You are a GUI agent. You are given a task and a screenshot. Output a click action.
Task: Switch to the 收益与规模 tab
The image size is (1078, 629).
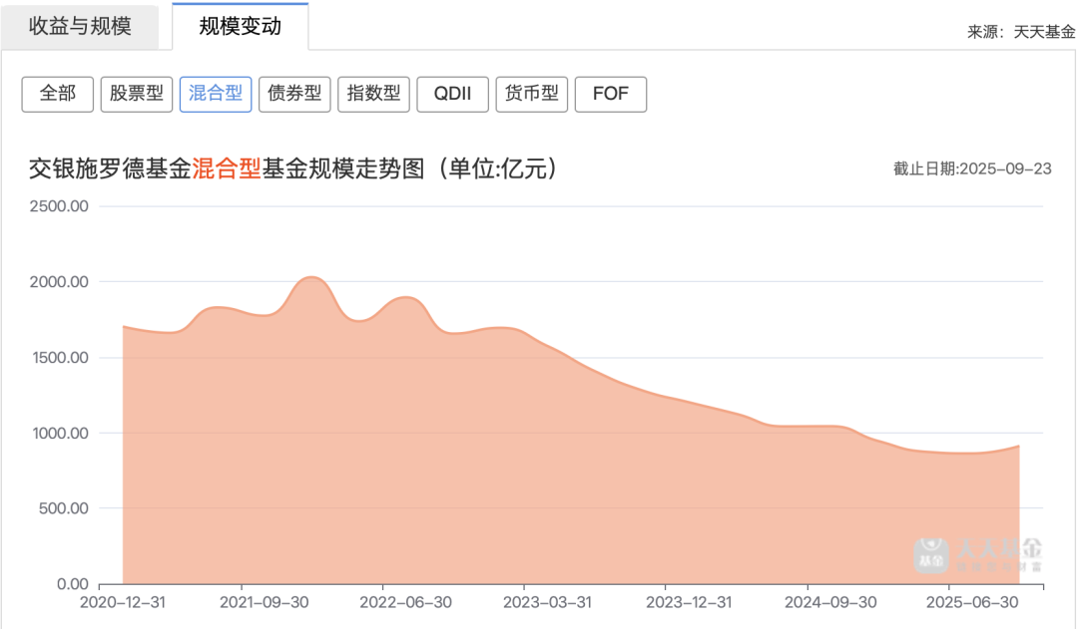click(80, 26)
